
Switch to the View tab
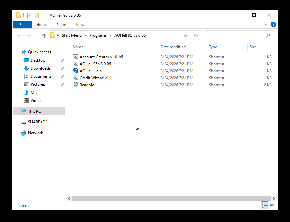pyautogui.click(x=80, y=25)
